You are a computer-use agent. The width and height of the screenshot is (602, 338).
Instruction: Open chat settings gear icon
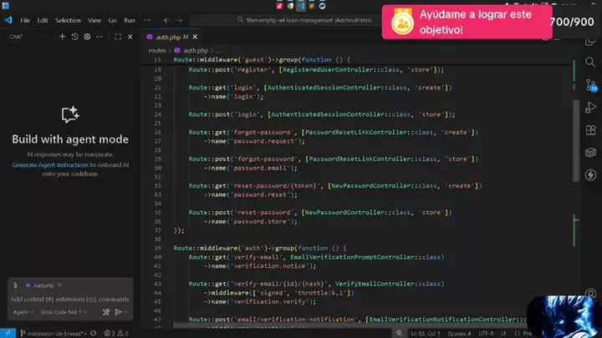point(87,37)
